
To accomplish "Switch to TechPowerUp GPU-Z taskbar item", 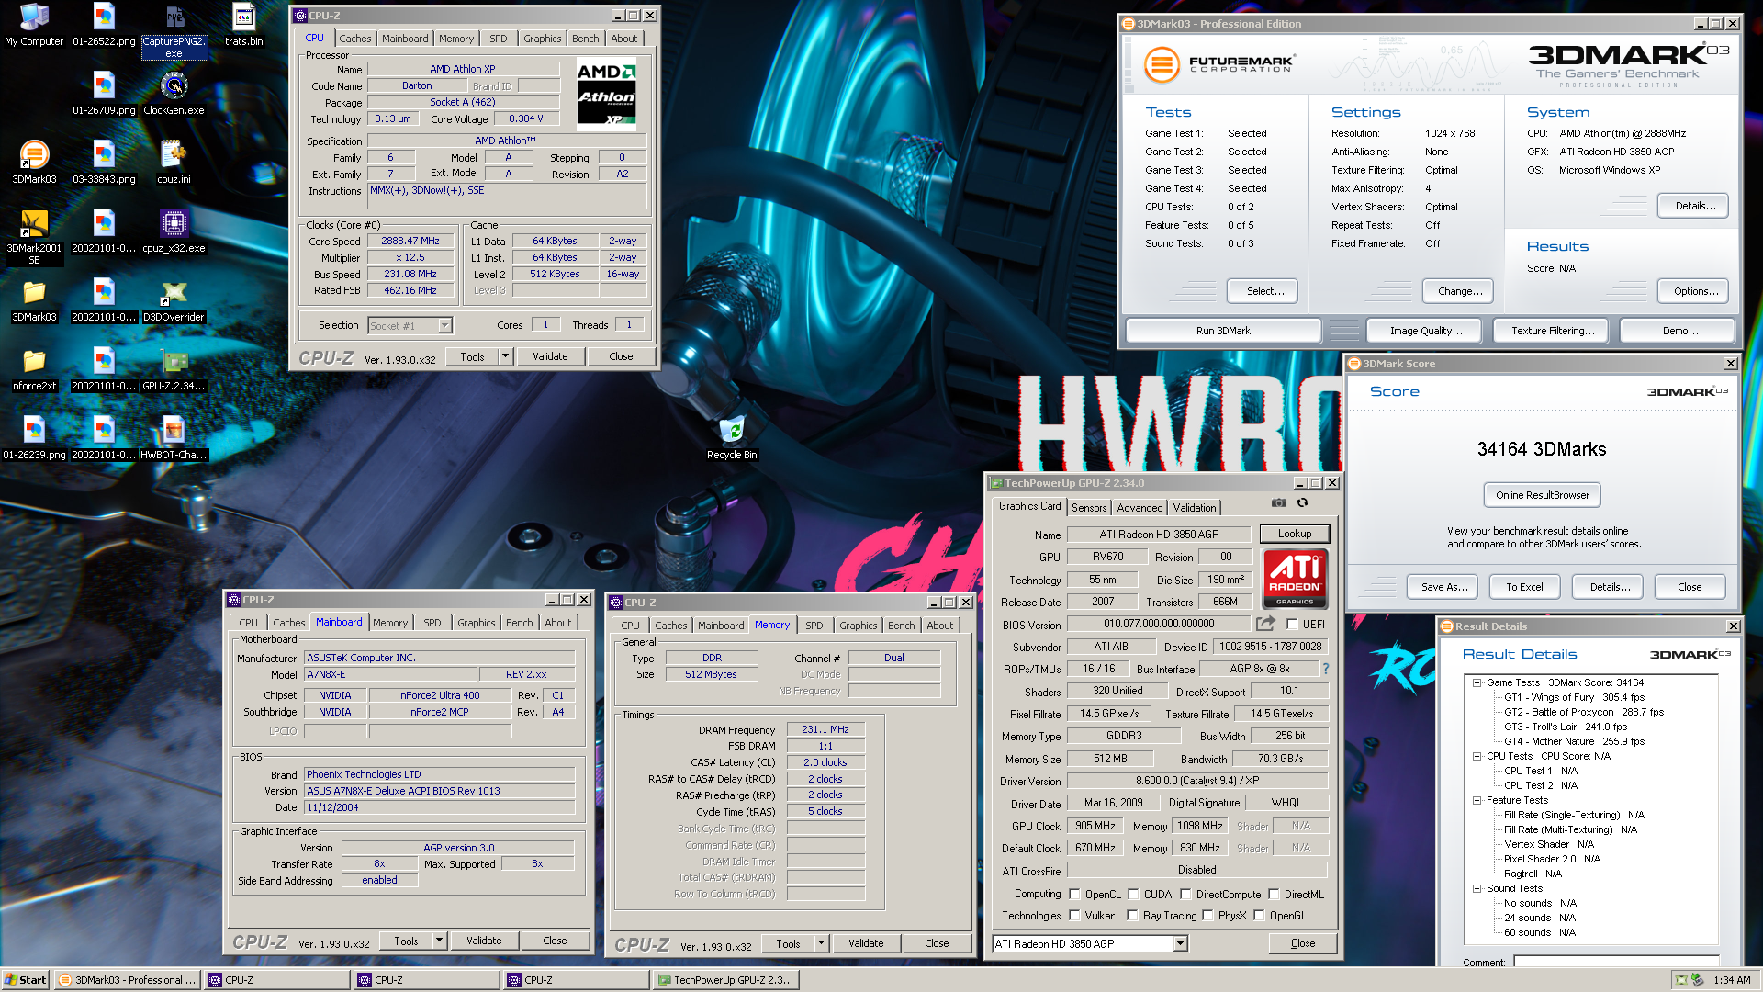I will point(725,980).
